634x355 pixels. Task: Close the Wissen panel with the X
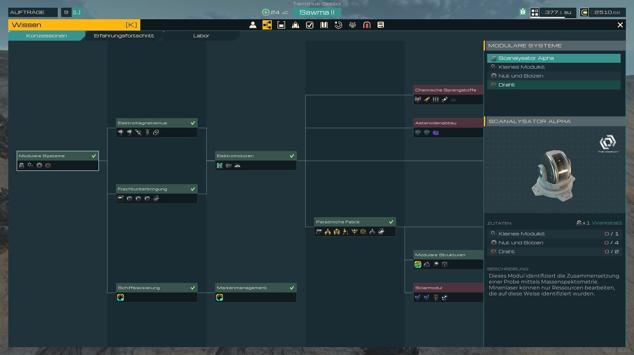click(x=620, y=25)
